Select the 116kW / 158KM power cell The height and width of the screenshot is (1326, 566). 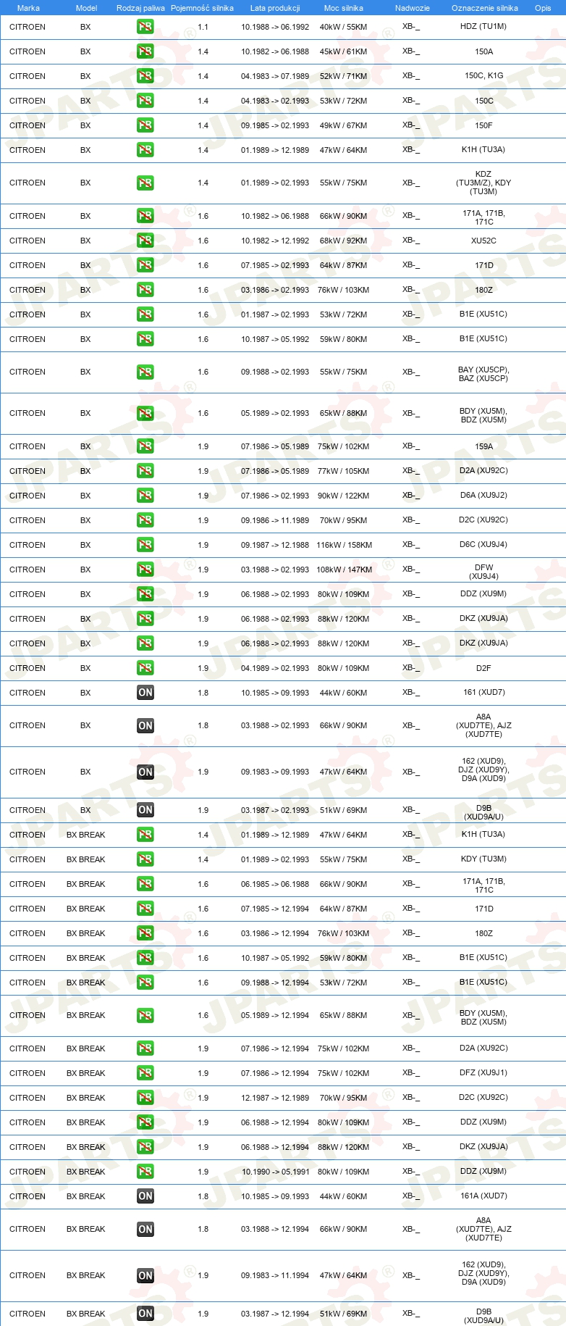[344, 545]
